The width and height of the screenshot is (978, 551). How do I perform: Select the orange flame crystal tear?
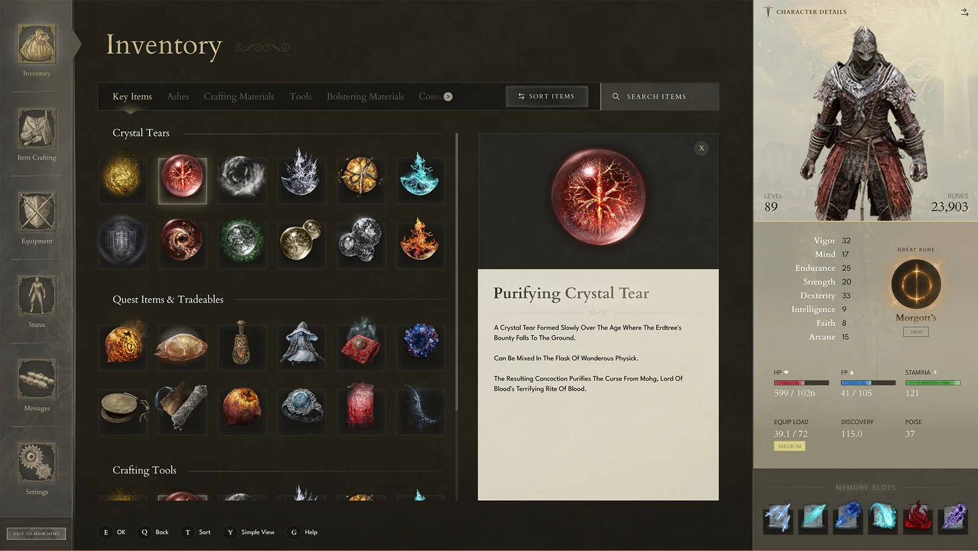420,241
